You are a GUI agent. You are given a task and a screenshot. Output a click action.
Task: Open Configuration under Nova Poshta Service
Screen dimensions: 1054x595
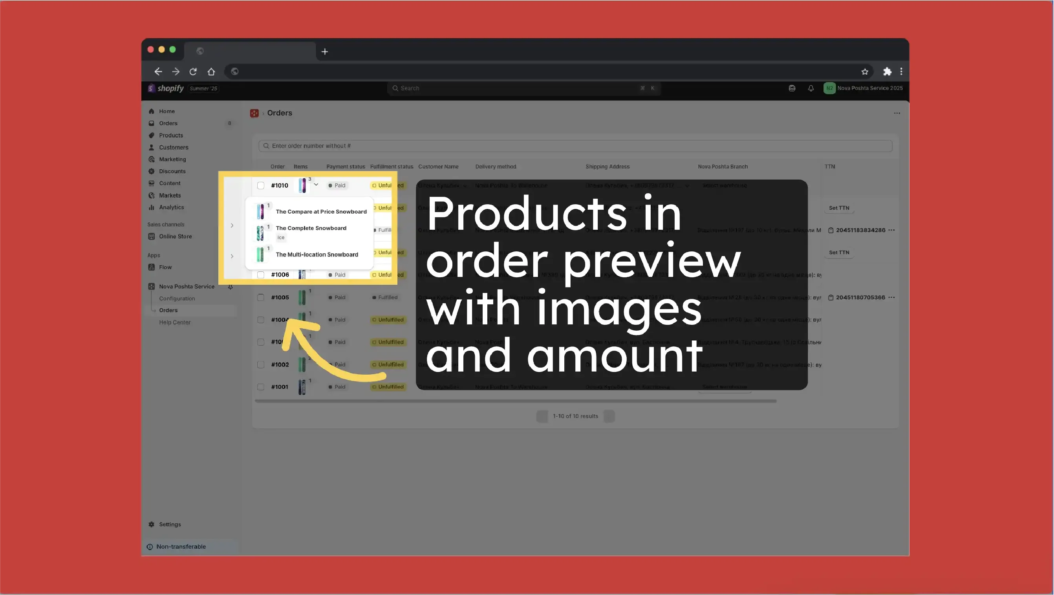pos(177,299)
